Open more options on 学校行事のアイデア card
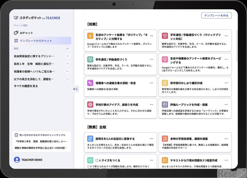247x178 pixels. coord(152,104)
